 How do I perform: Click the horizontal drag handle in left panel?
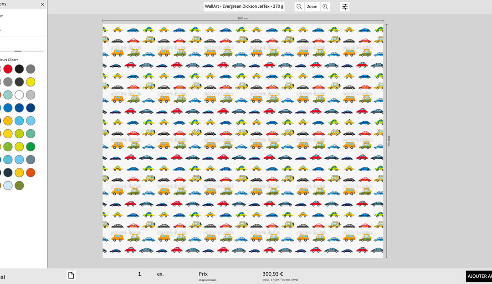click(18, 51)
